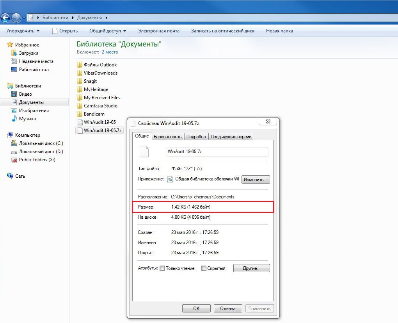Click the Изображения library icon
Image resolution: width=398 pixels, height=323 pixels.
[14, 111]
